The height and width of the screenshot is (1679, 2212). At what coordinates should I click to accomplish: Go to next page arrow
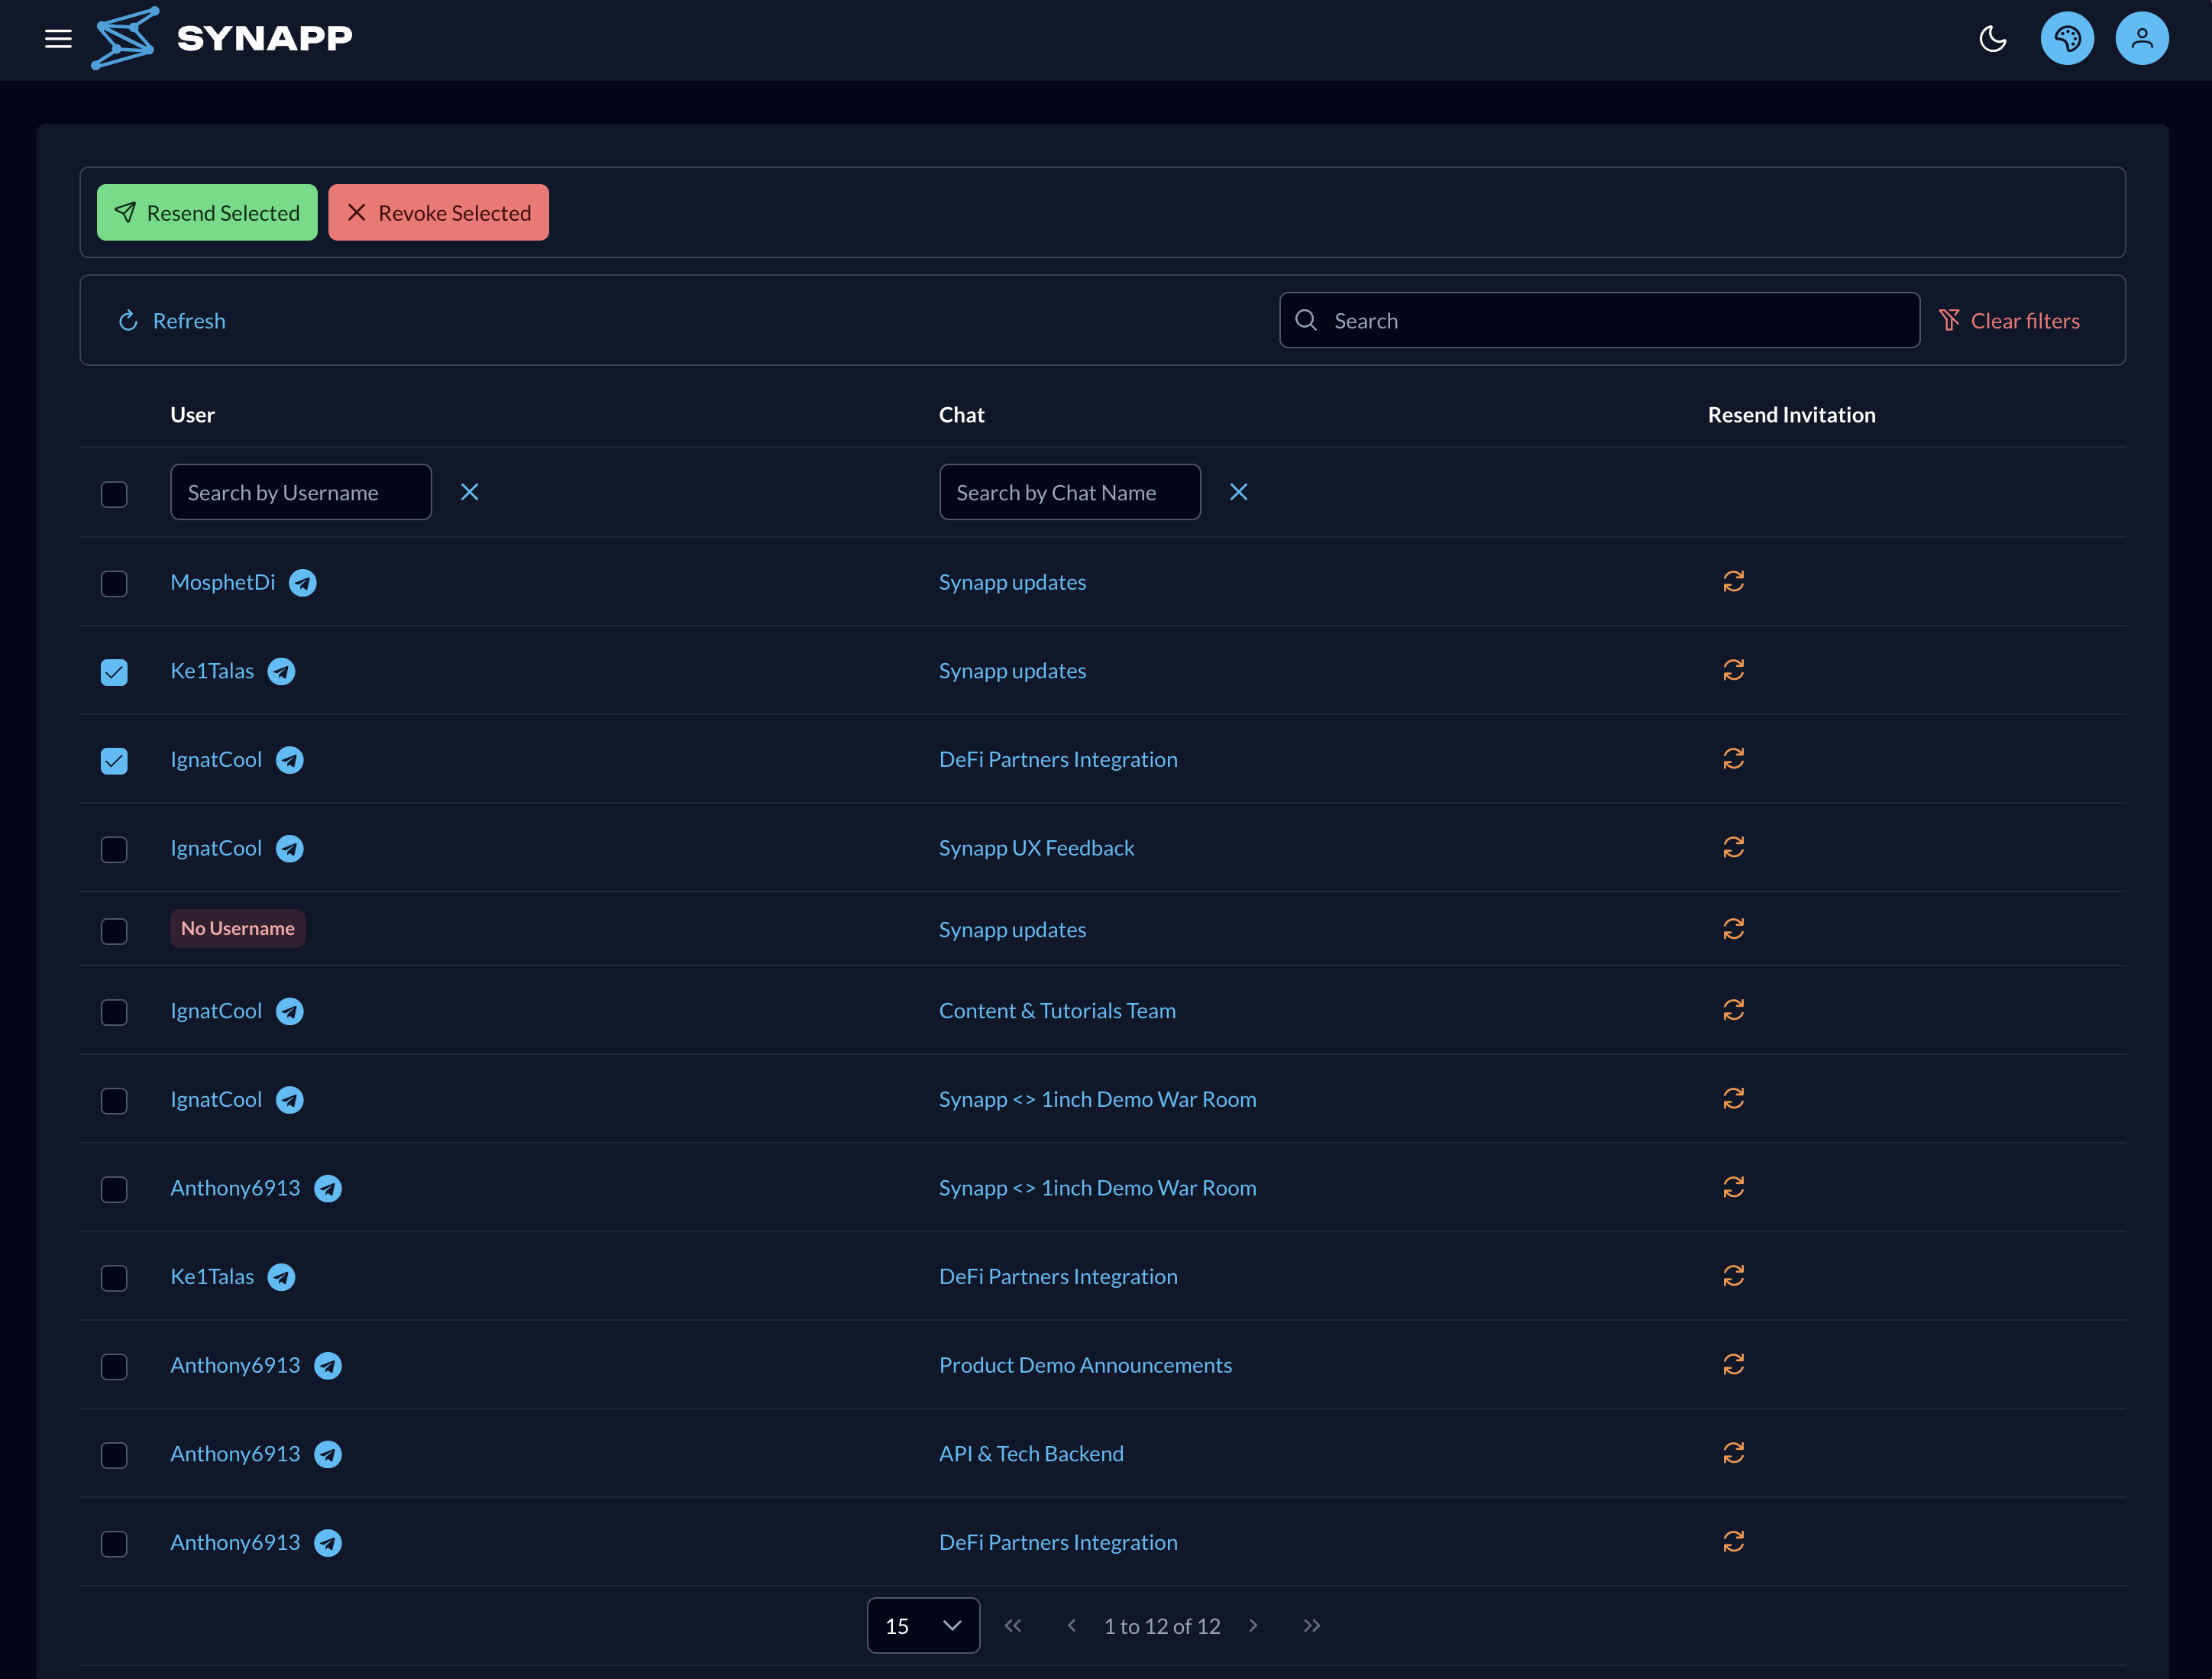tap(1253, 1626)
